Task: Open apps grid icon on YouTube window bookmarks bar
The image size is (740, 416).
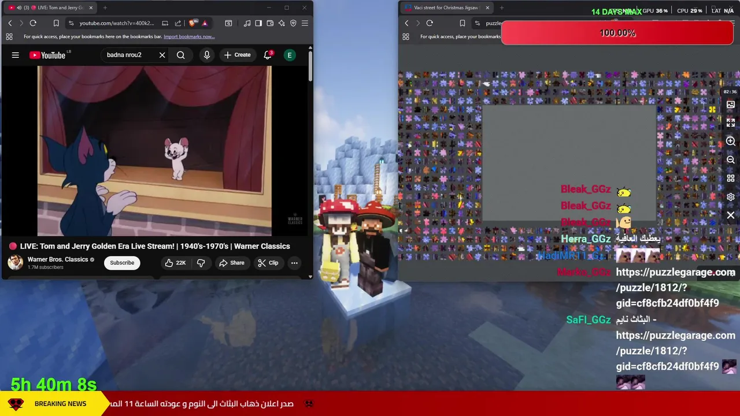Action: tap(9, 36)
